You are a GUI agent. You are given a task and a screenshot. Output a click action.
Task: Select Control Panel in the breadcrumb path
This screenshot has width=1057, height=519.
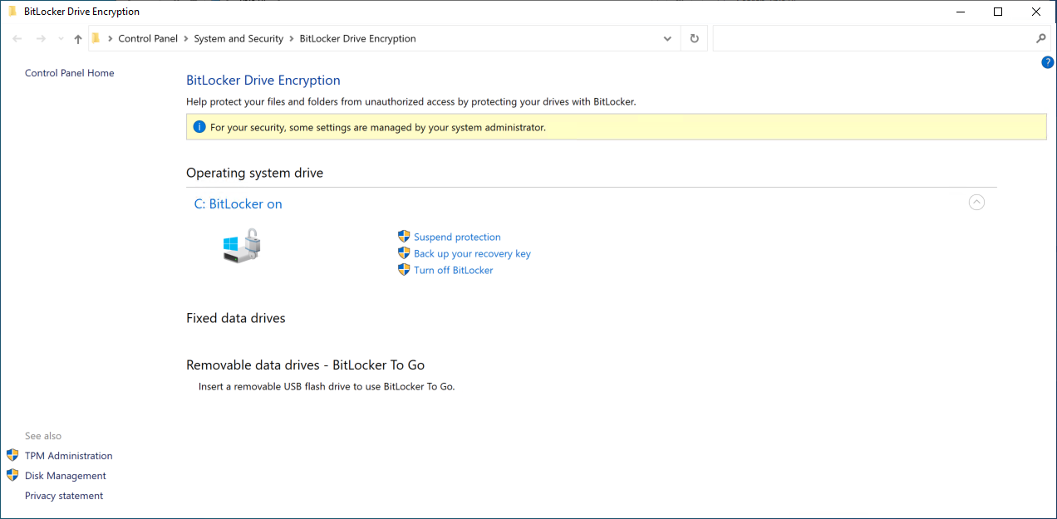point(148,38)
